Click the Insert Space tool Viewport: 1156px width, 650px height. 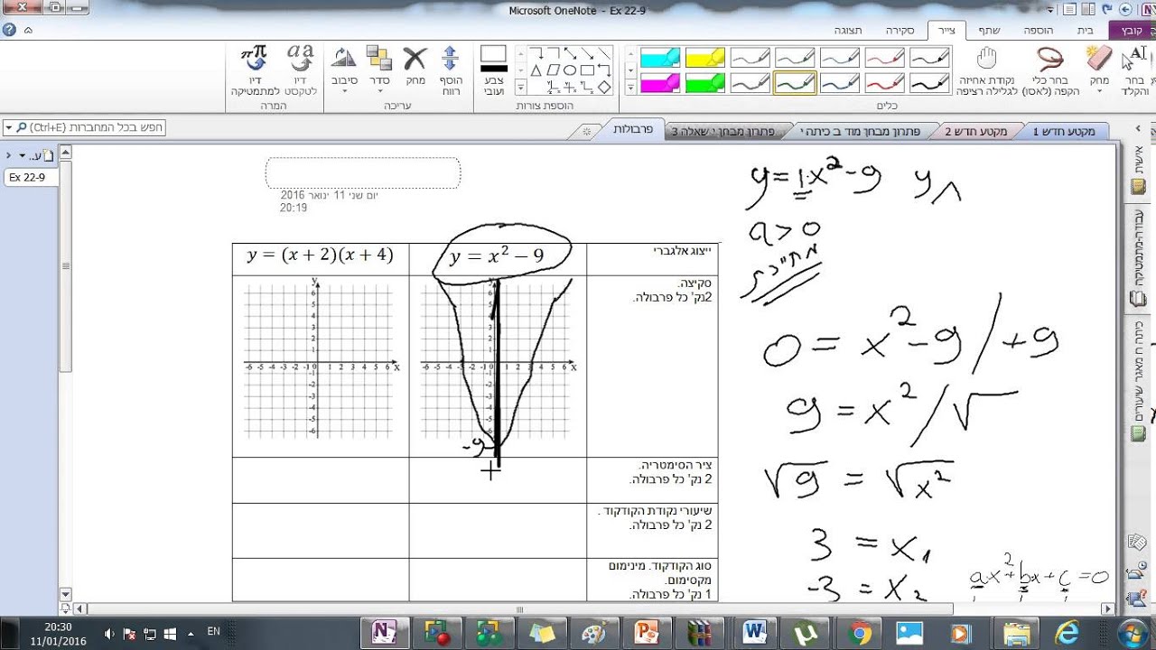click(451, 70)
